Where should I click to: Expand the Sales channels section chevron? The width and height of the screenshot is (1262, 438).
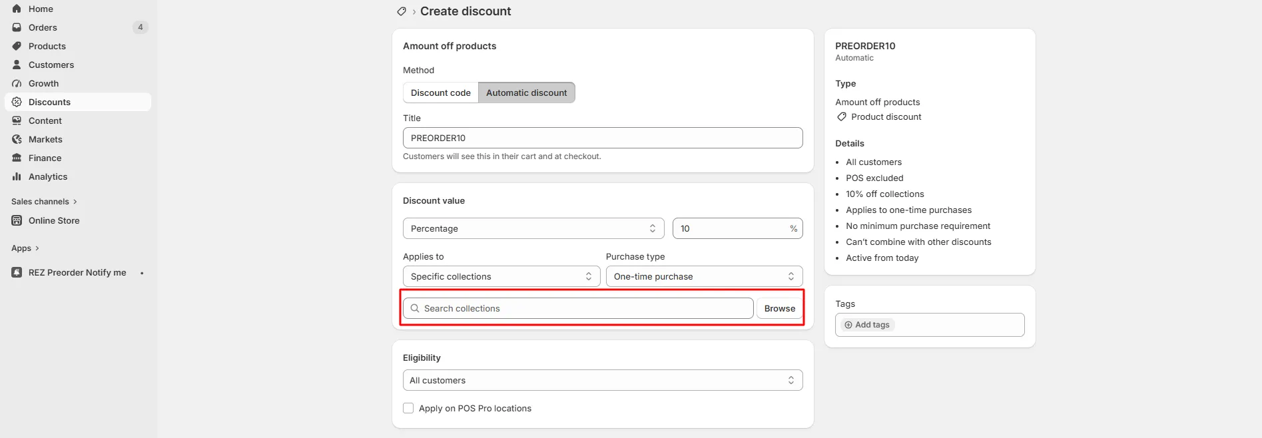[x=75, y=202]
